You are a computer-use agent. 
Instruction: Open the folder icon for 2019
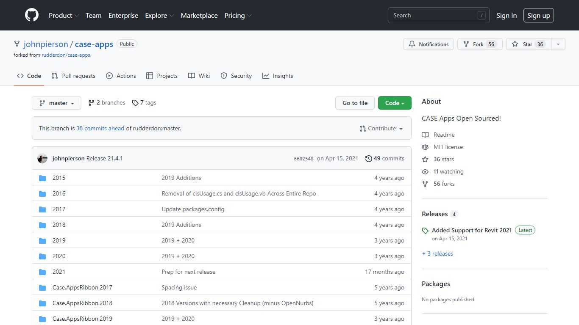tap(42, 240)
